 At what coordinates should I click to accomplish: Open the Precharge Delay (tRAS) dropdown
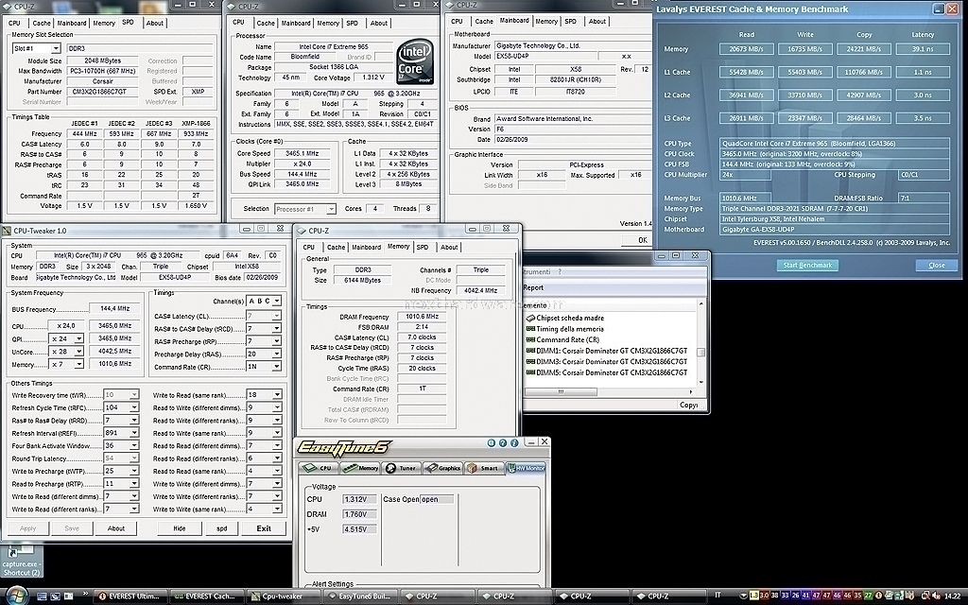(x=276, y=354)
